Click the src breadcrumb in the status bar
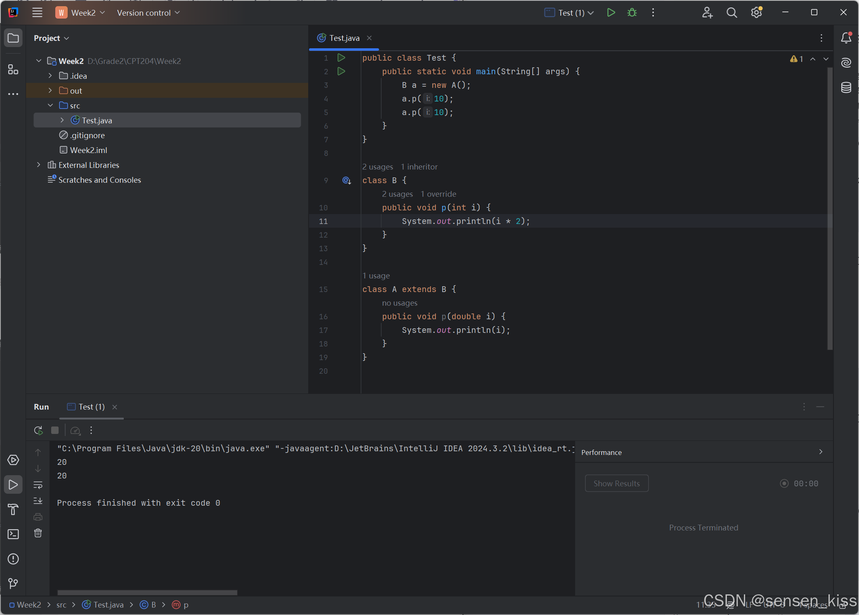The width and height of the screenshot is (859, 615). [x=61, y=605]
